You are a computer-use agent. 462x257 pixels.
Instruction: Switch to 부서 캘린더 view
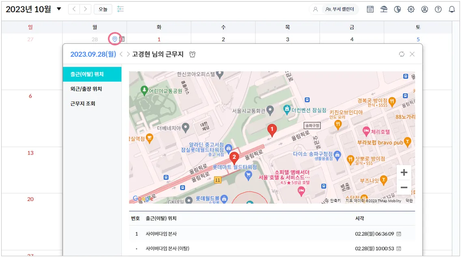coord(340,9)
